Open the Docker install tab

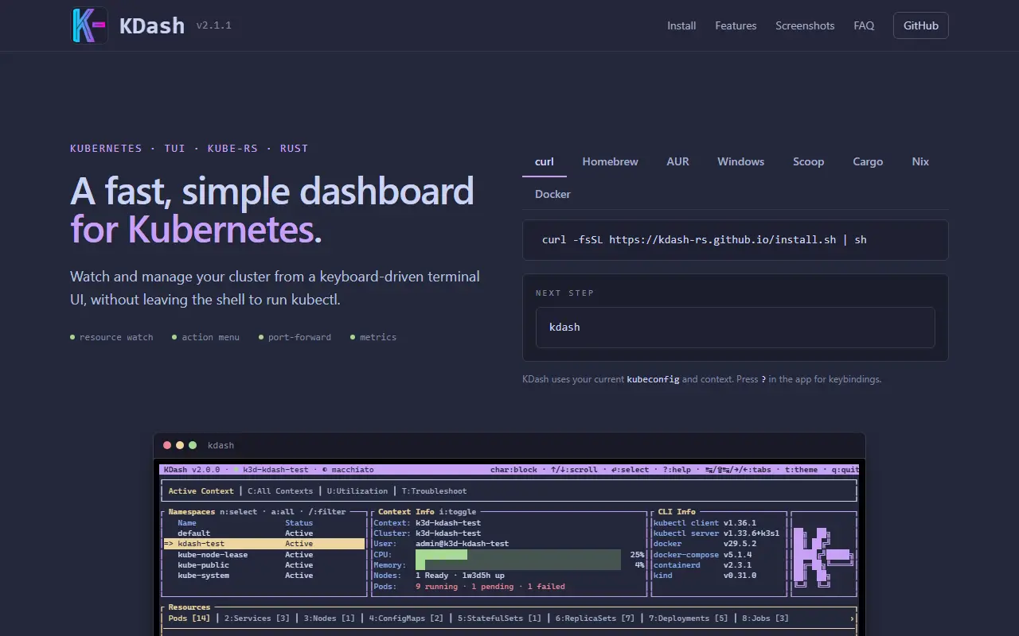(x=552, y=194)
